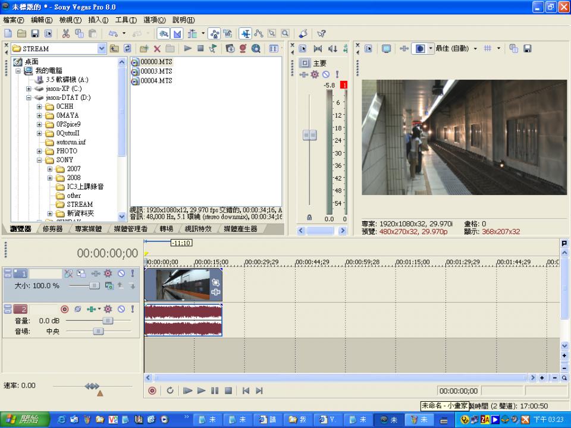This screenshot has width=571, height=428.
Task: Open preview quality 最佳 (自動) dropdown
Action: click(475, 49)
